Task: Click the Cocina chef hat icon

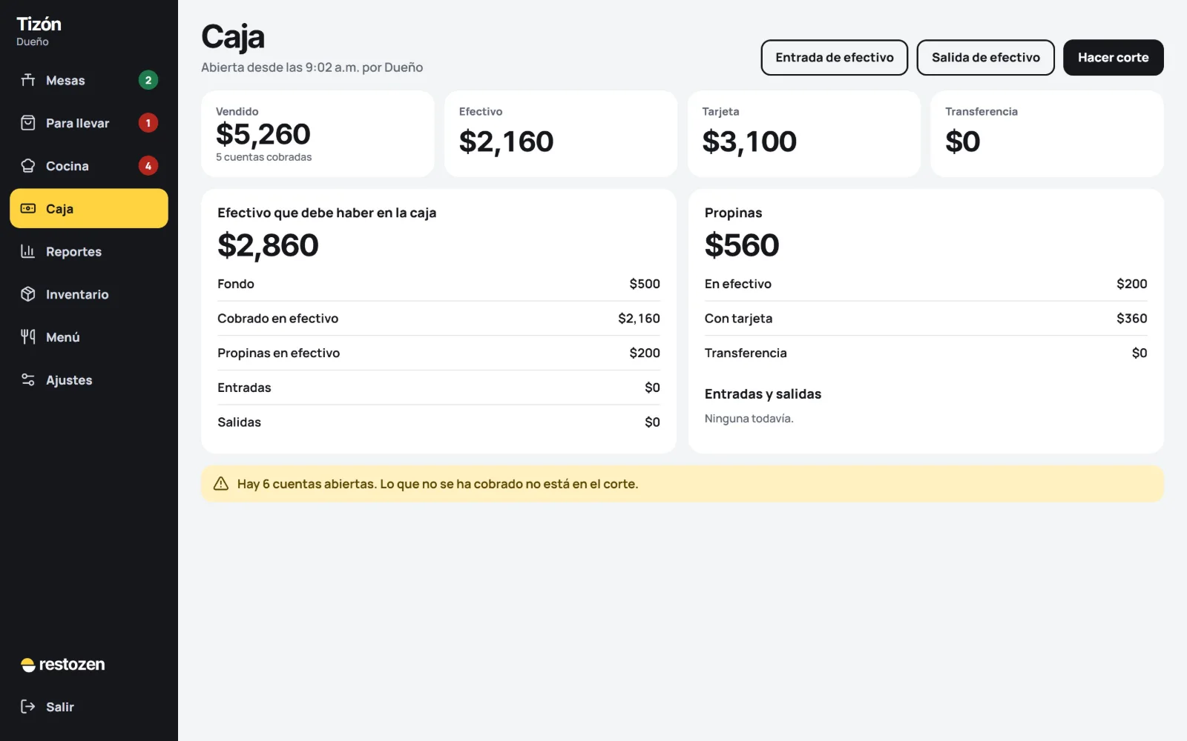Action: (28, 166)
